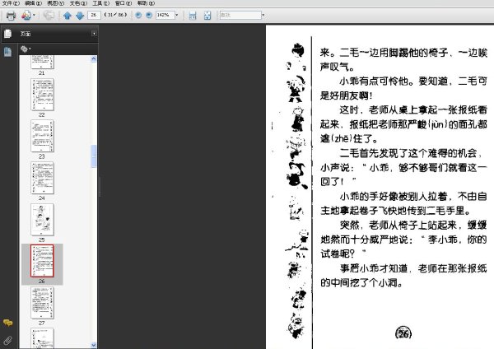494x349 pixels.
Task: Click the colorful collaboration icon in the toolbar
Action: [x=26, y=15]
